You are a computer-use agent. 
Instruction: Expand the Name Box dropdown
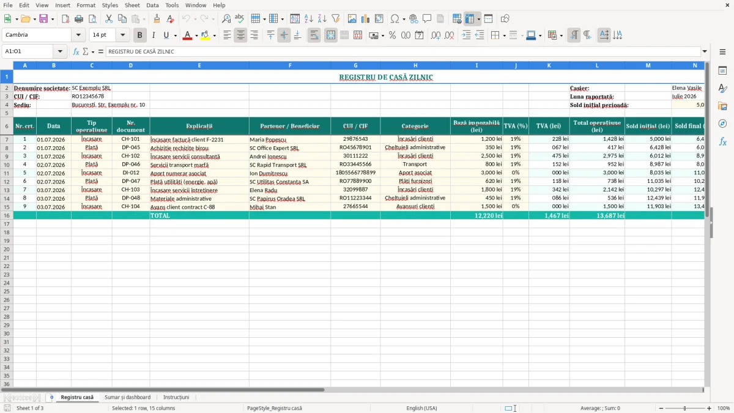(x=60, y=51)
